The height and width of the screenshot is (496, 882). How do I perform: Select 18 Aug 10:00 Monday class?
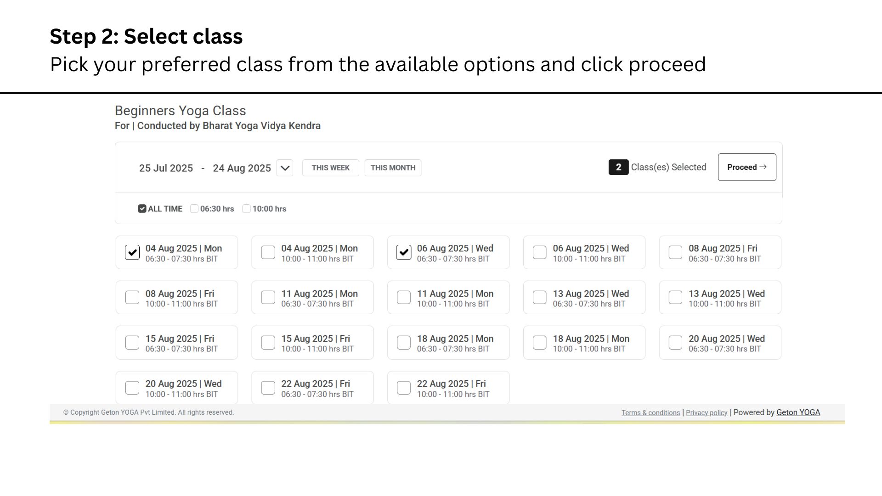pos(539,343)
